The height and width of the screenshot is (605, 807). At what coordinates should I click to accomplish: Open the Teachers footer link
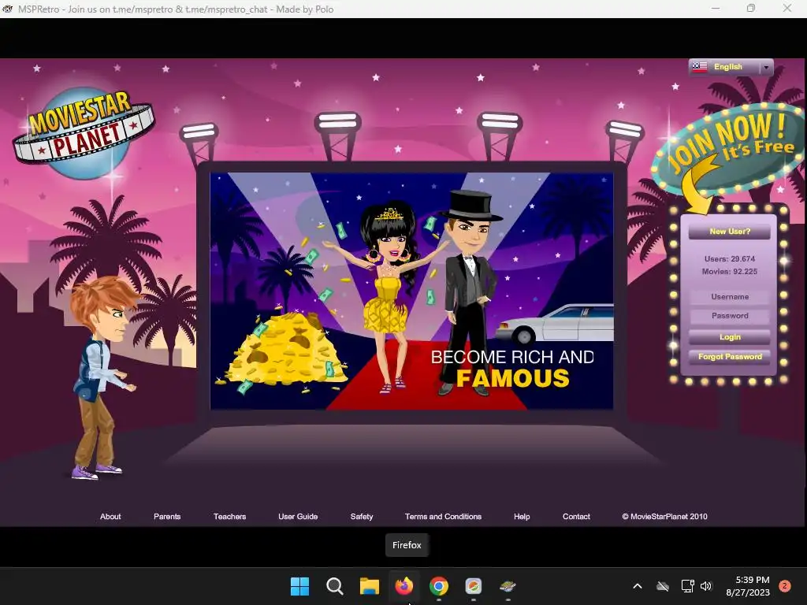(229, 517)
